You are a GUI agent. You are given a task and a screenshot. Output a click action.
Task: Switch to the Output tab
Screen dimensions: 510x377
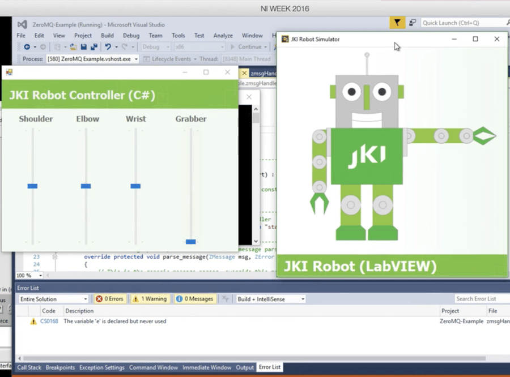pos(245,367)
